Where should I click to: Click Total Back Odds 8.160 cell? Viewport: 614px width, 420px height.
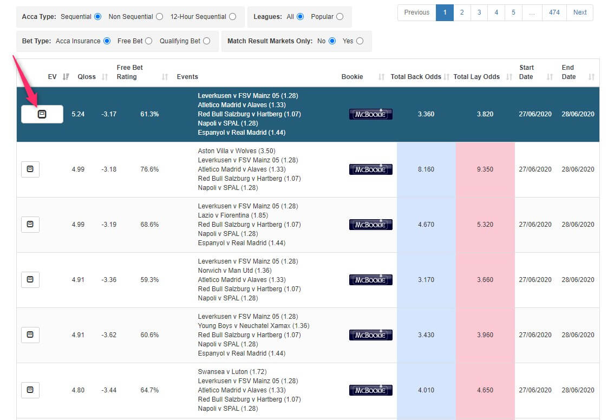pos(426,169)
